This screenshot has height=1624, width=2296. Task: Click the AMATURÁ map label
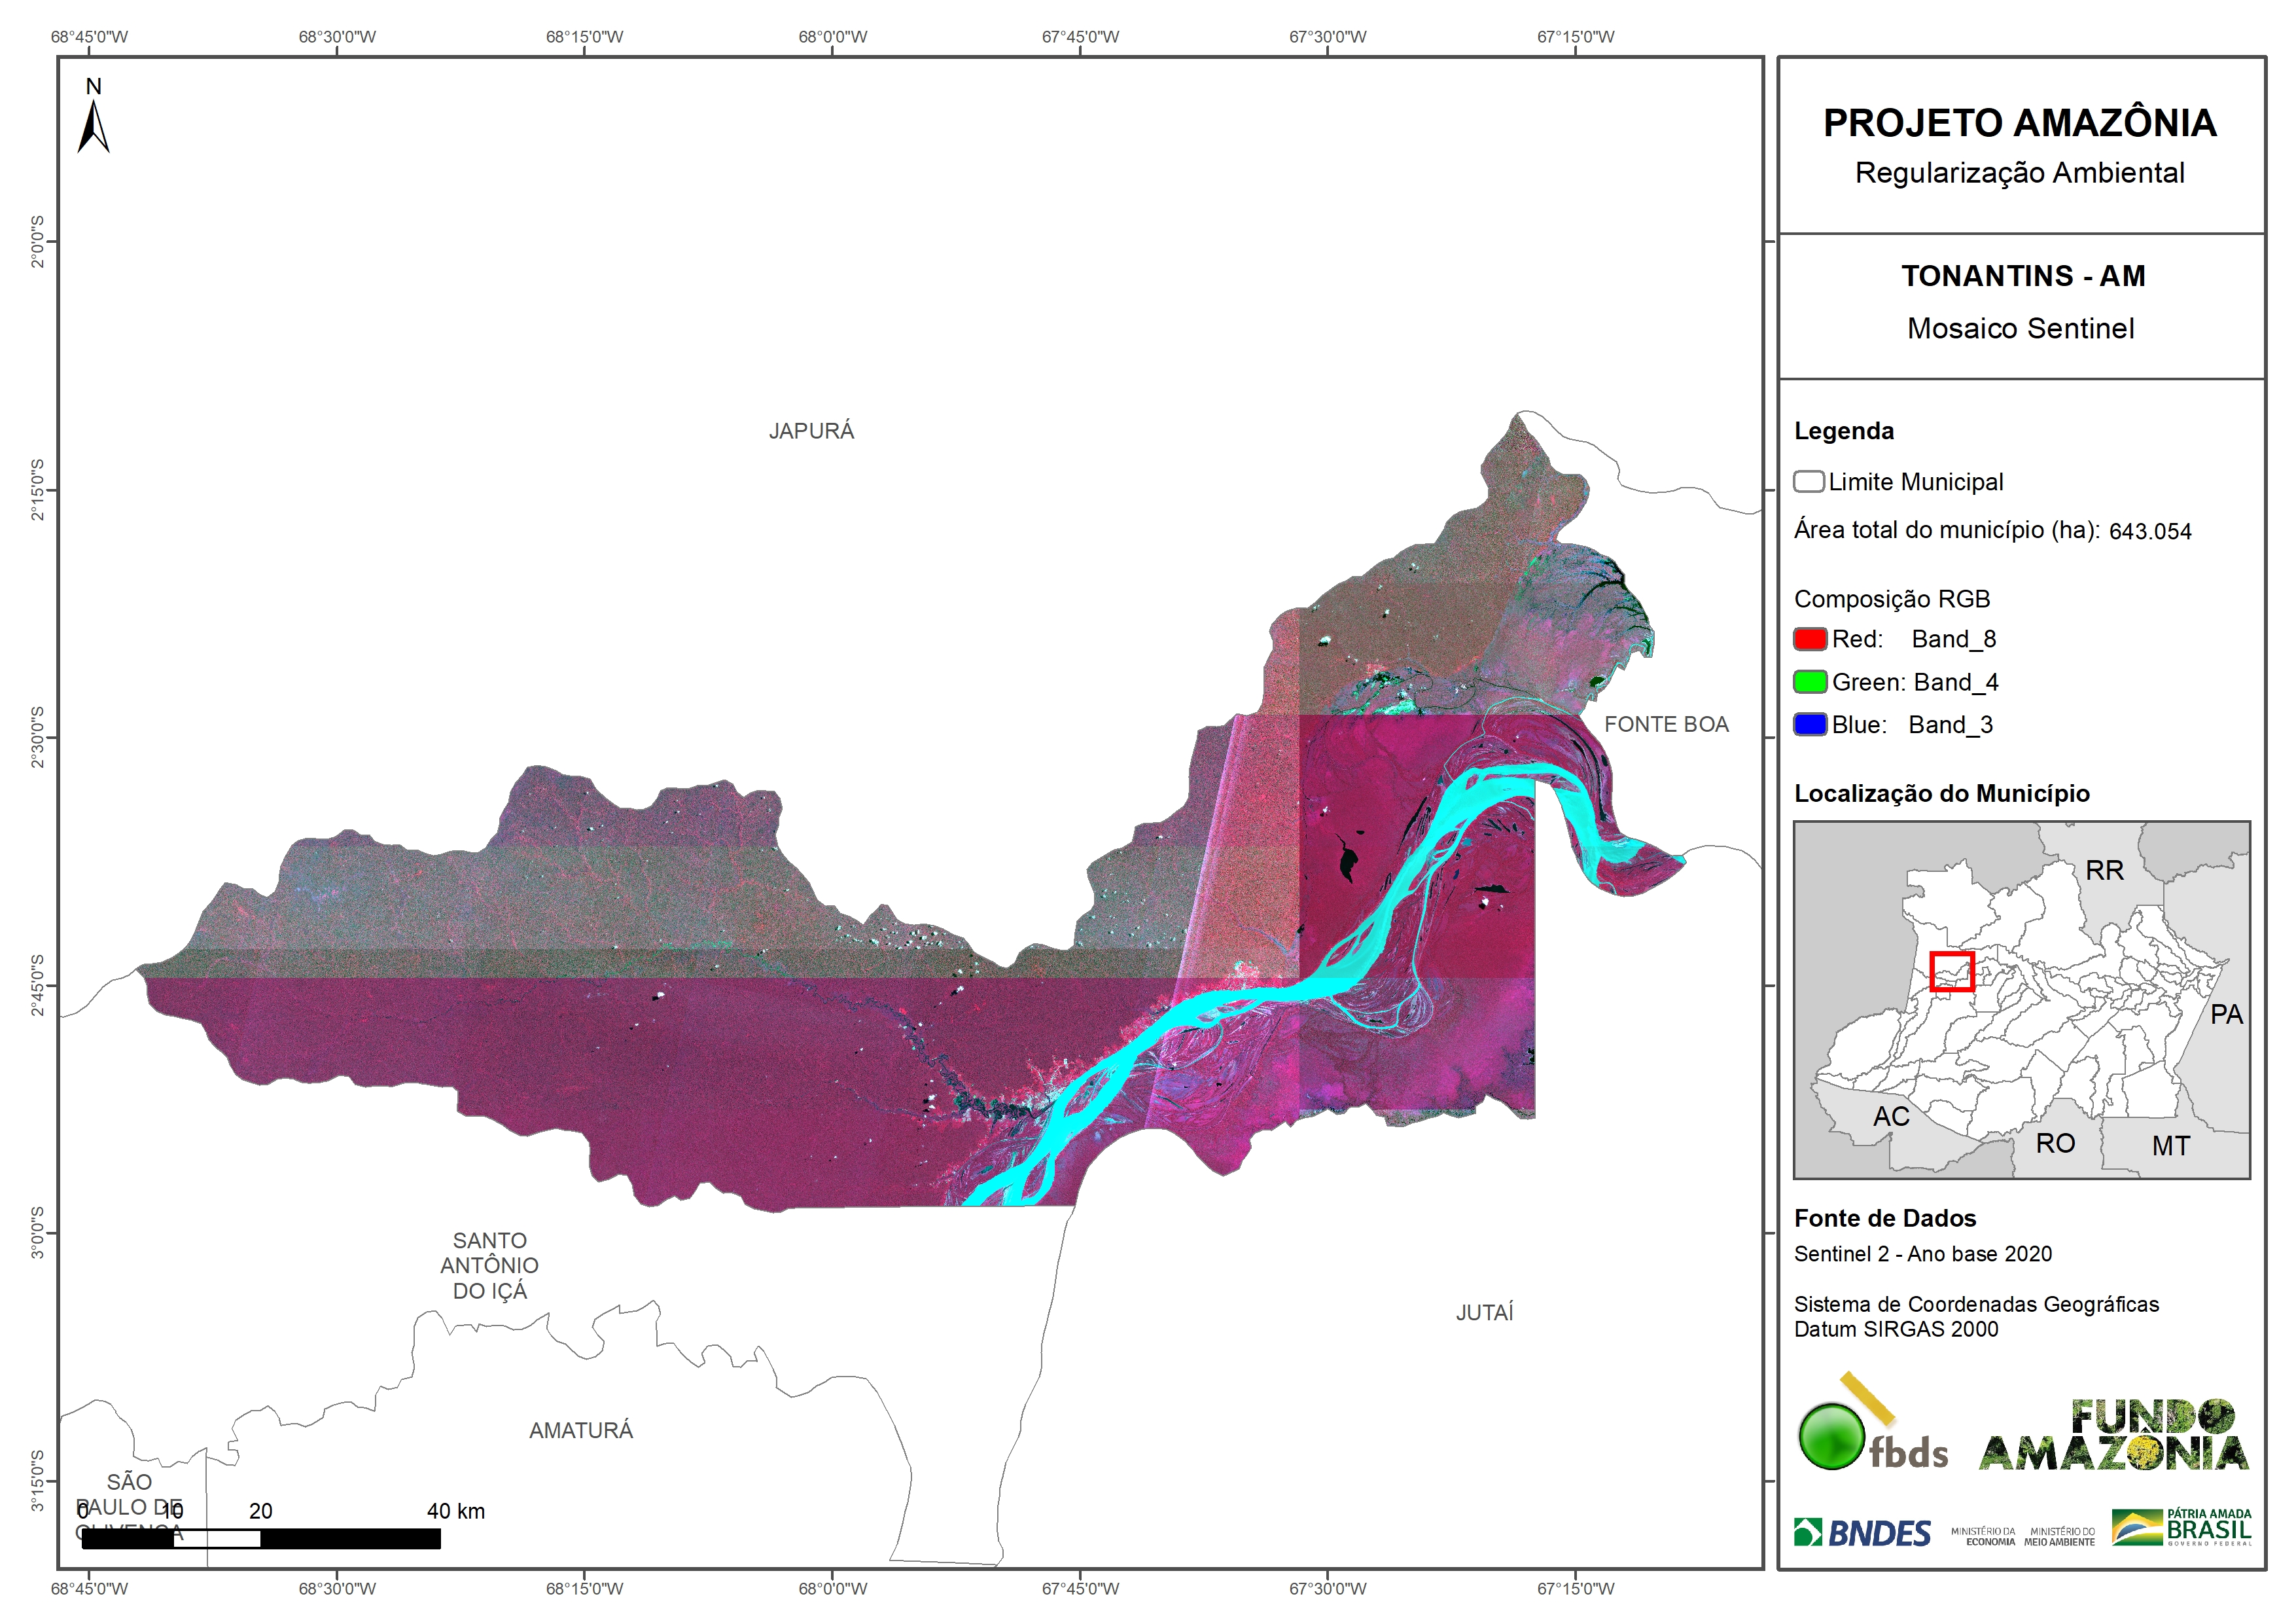[580, 1430]
